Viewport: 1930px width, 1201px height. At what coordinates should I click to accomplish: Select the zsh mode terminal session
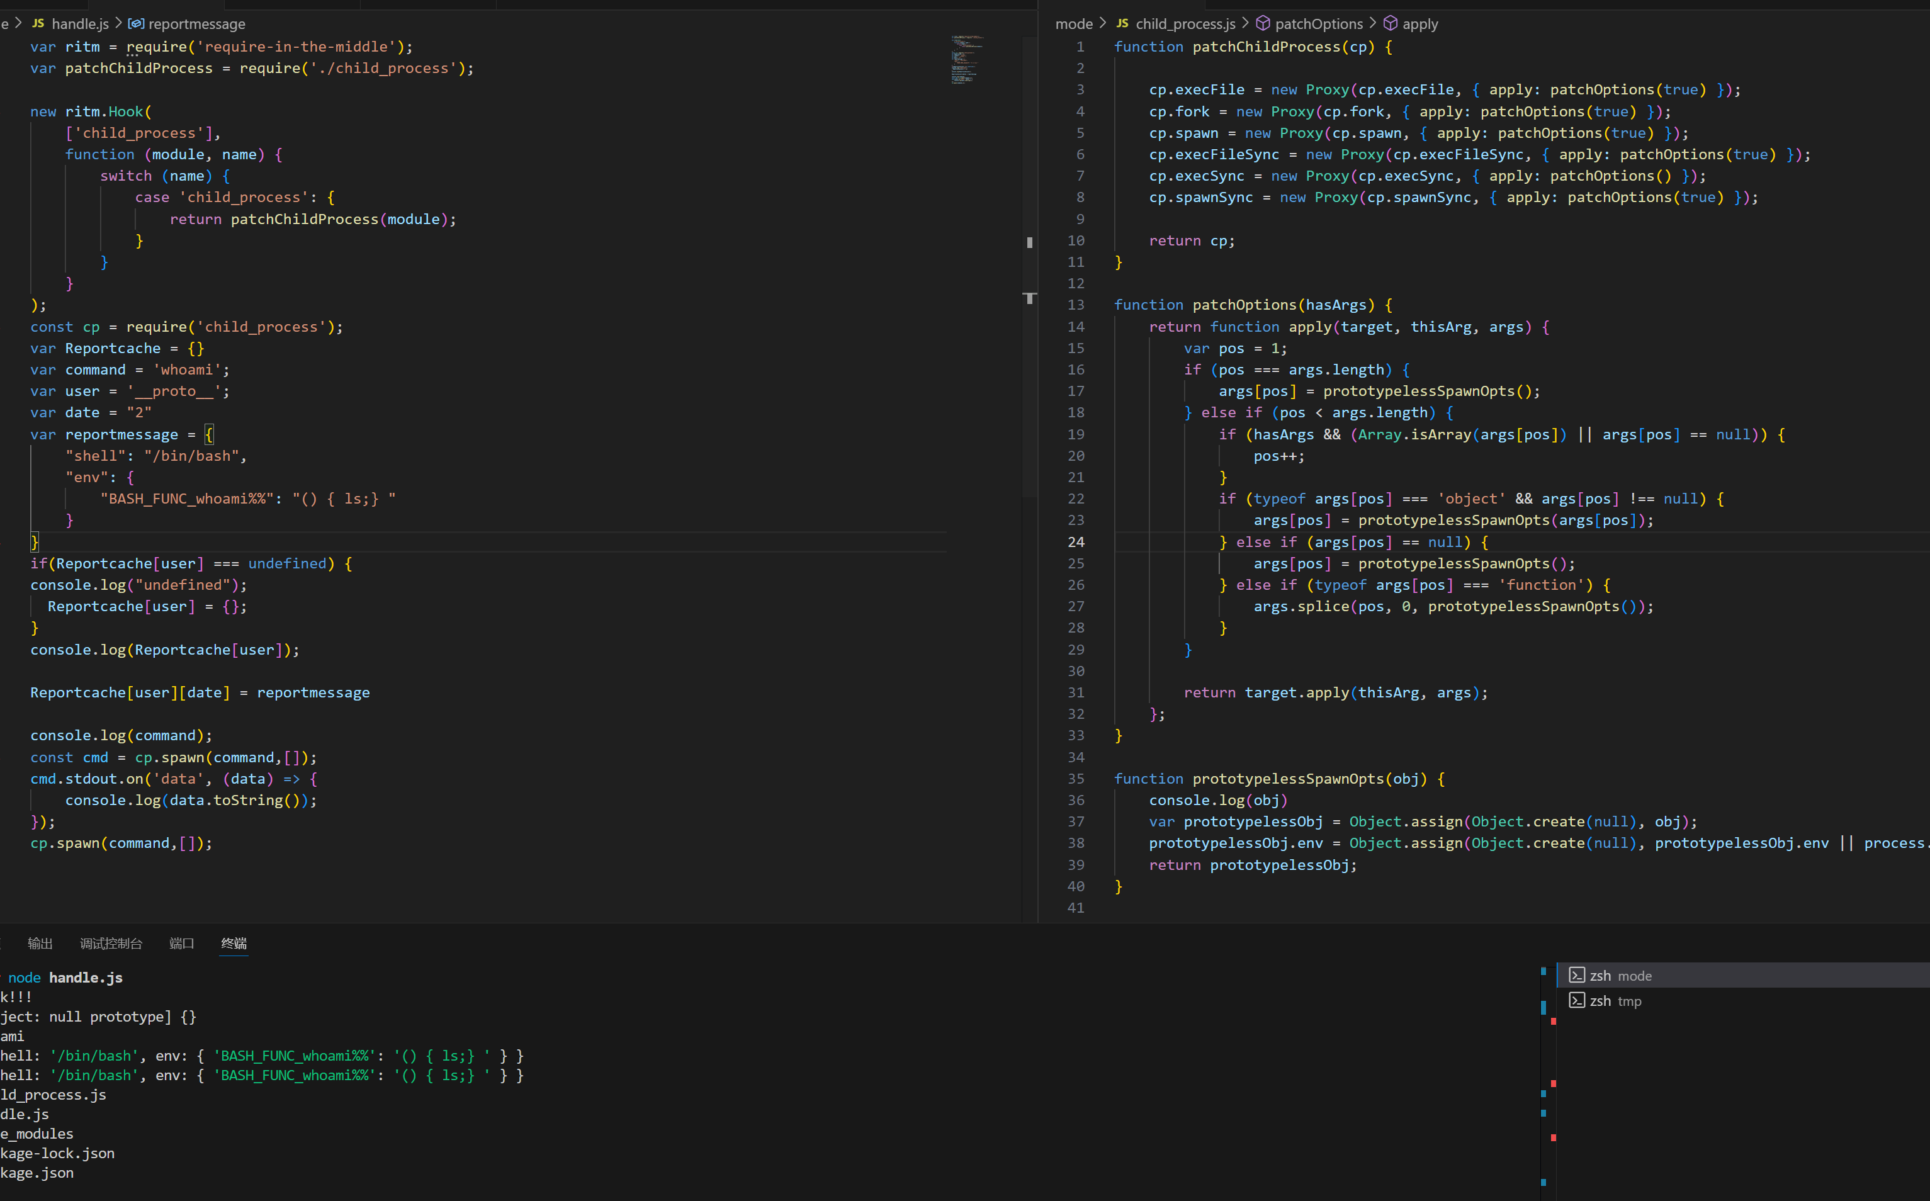point(1743,976)
